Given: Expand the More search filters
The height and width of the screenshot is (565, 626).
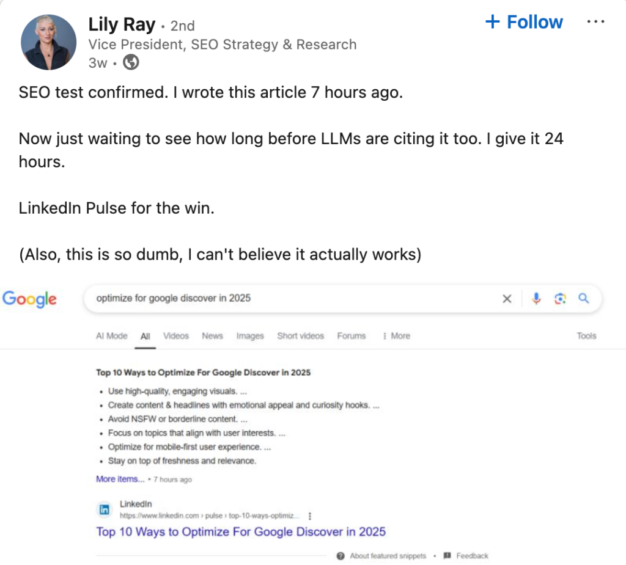Looking at the screenshot, I should coord(396,336).
